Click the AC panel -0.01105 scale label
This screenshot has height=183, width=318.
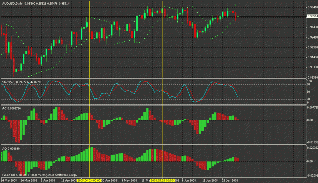[x=313, y=142]
